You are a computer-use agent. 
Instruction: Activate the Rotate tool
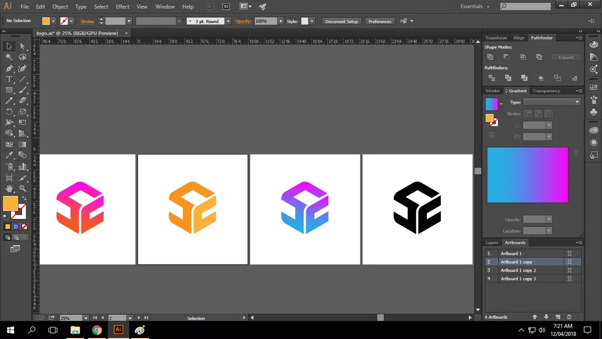(x=9, y=112)
